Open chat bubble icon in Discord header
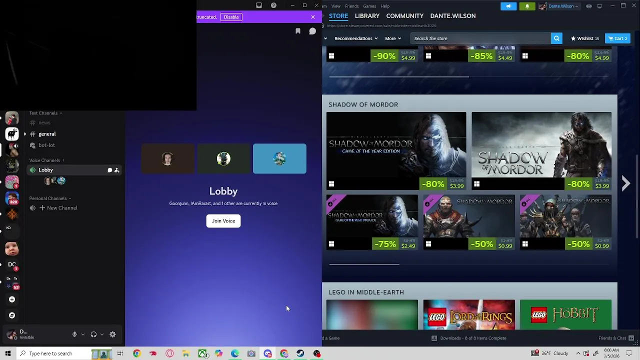640x360 pixels. click(312, 31)
